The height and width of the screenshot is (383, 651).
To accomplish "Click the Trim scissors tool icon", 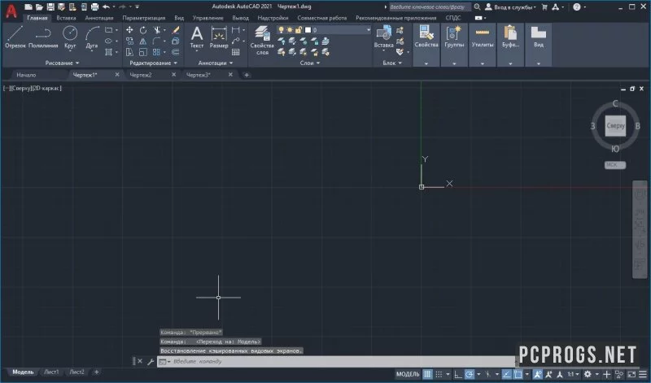I will click(x=156, y=30).
